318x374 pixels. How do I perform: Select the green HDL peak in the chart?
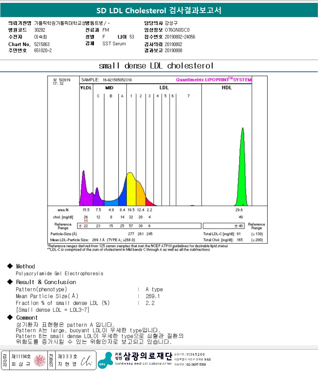click(242, 167)
